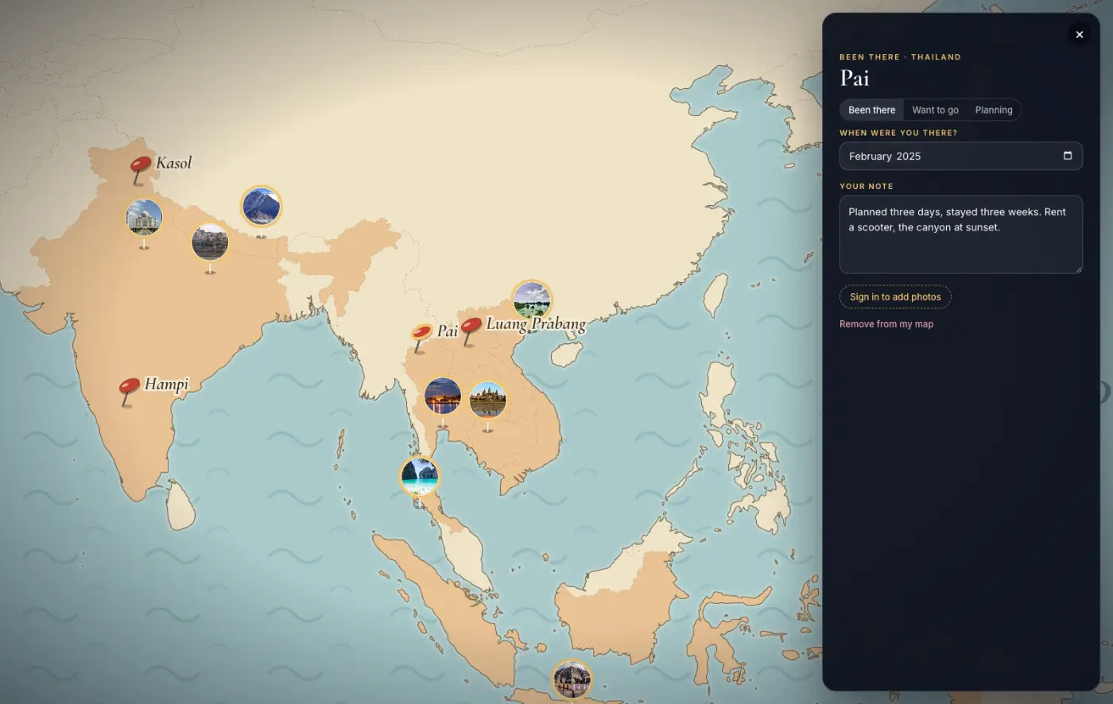Click the Pai map label
The image size is (1113, 704).
(x=448, y=331)
